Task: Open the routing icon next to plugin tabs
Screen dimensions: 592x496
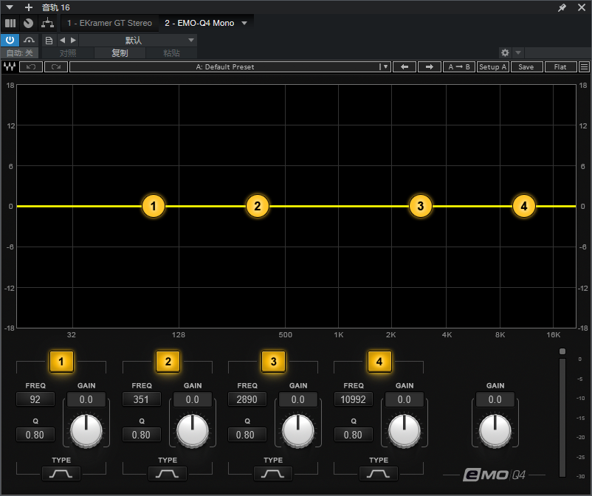Action: 47,23
